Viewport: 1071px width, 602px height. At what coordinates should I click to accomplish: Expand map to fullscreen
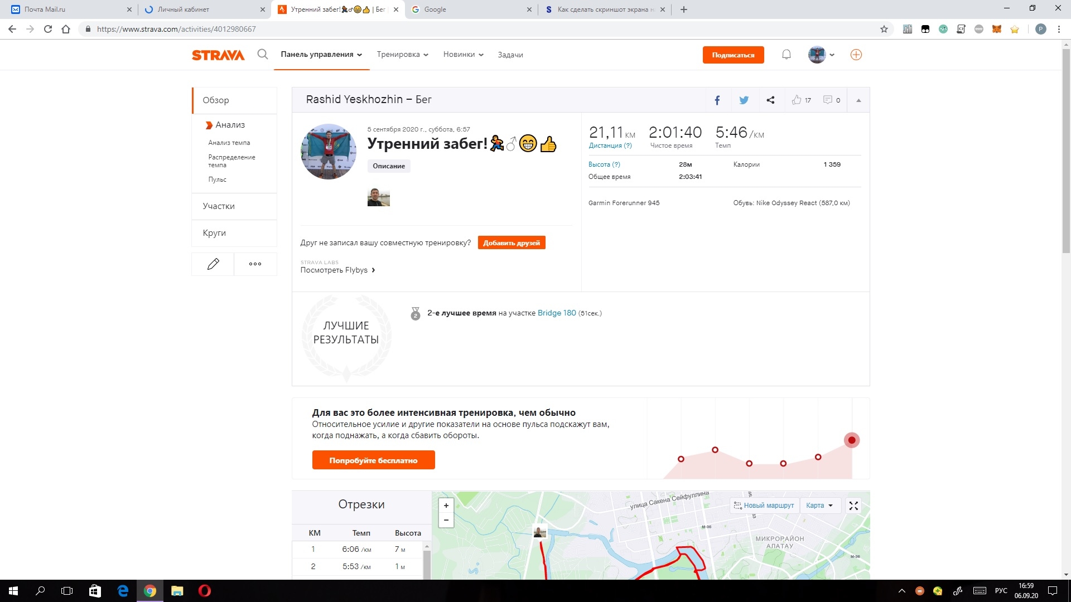point(853,506)
